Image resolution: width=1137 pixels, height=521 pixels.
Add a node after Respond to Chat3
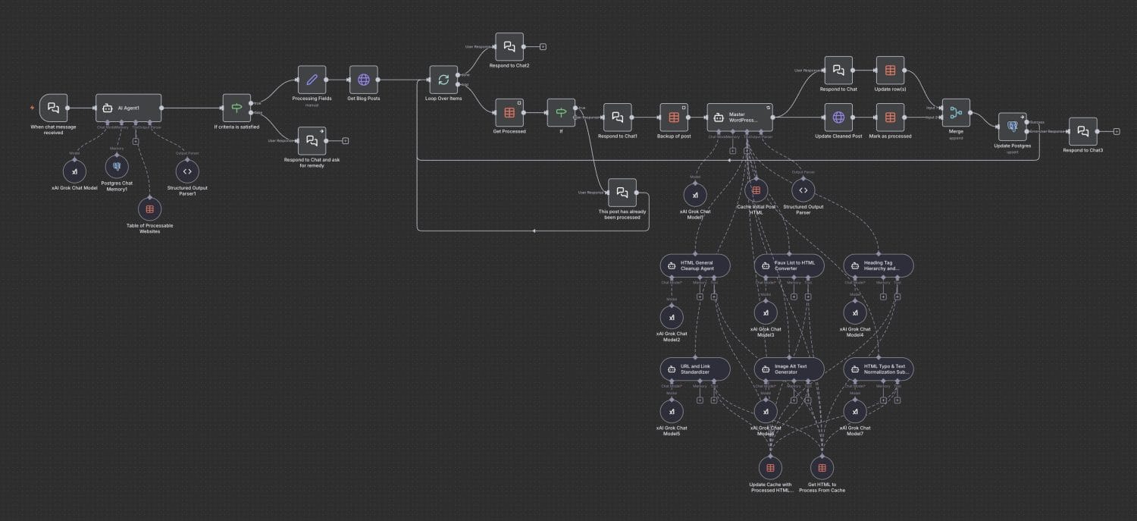click(x=1116, y=132)
